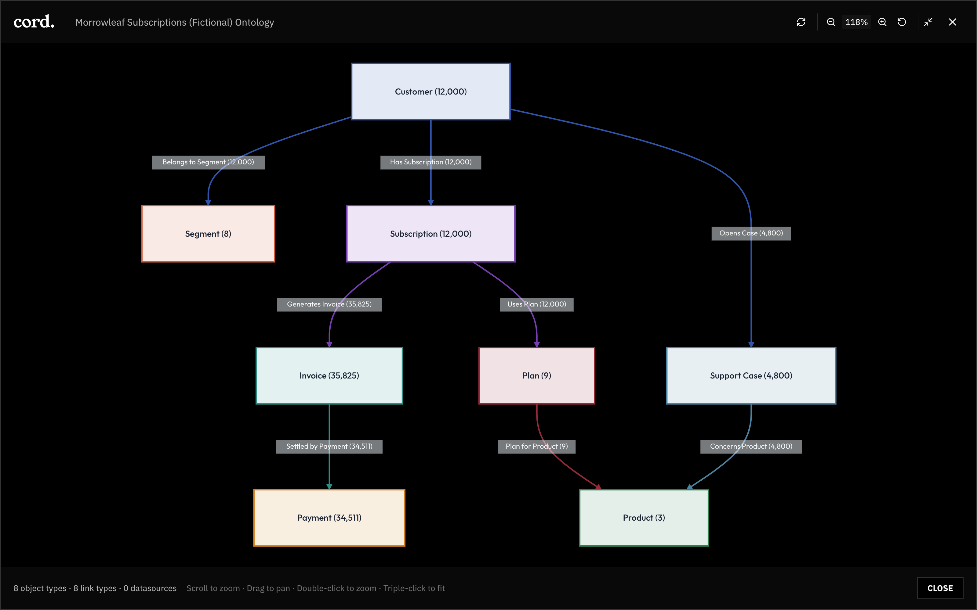
Task: Click the refresh ontology icon
Action: point(801,22)
